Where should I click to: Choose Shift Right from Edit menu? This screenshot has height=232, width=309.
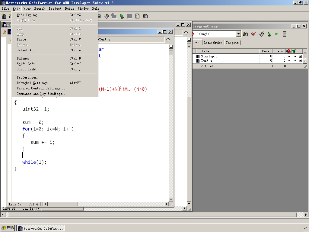tap(55, 69)
